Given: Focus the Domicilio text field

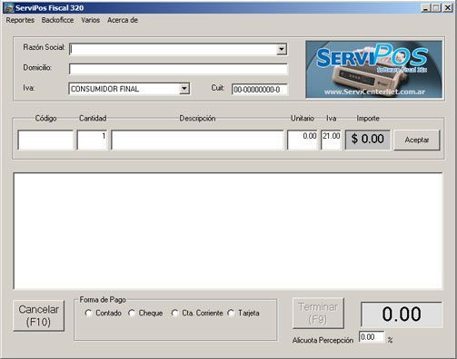Looking at the screenshot, I should 178,69.
